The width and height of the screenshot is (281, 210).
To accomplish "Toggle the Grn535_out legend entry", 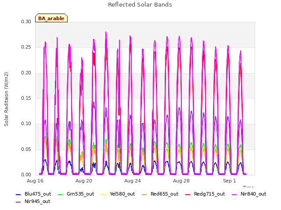I will (76, 194).
